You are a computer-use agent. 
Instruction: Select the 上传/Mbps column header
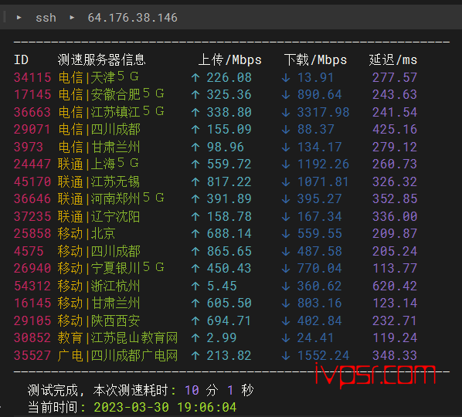click(229, 59)
